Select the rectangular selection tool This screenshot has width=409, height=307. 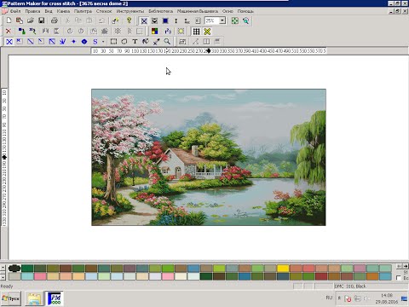113,42
